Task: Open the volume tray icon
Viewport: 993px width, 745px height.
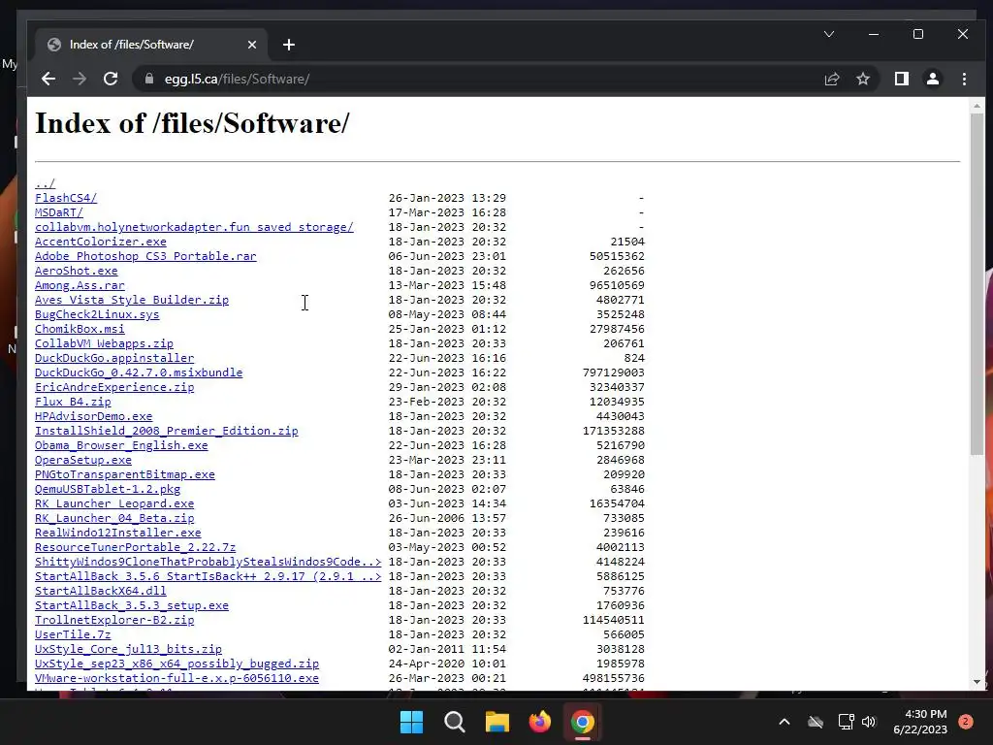Action: 869,722
